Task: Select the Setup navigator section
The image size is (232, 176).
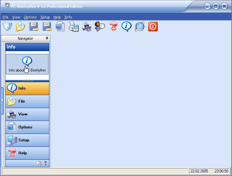Action: pyautogui.click(x=27, y=140)
